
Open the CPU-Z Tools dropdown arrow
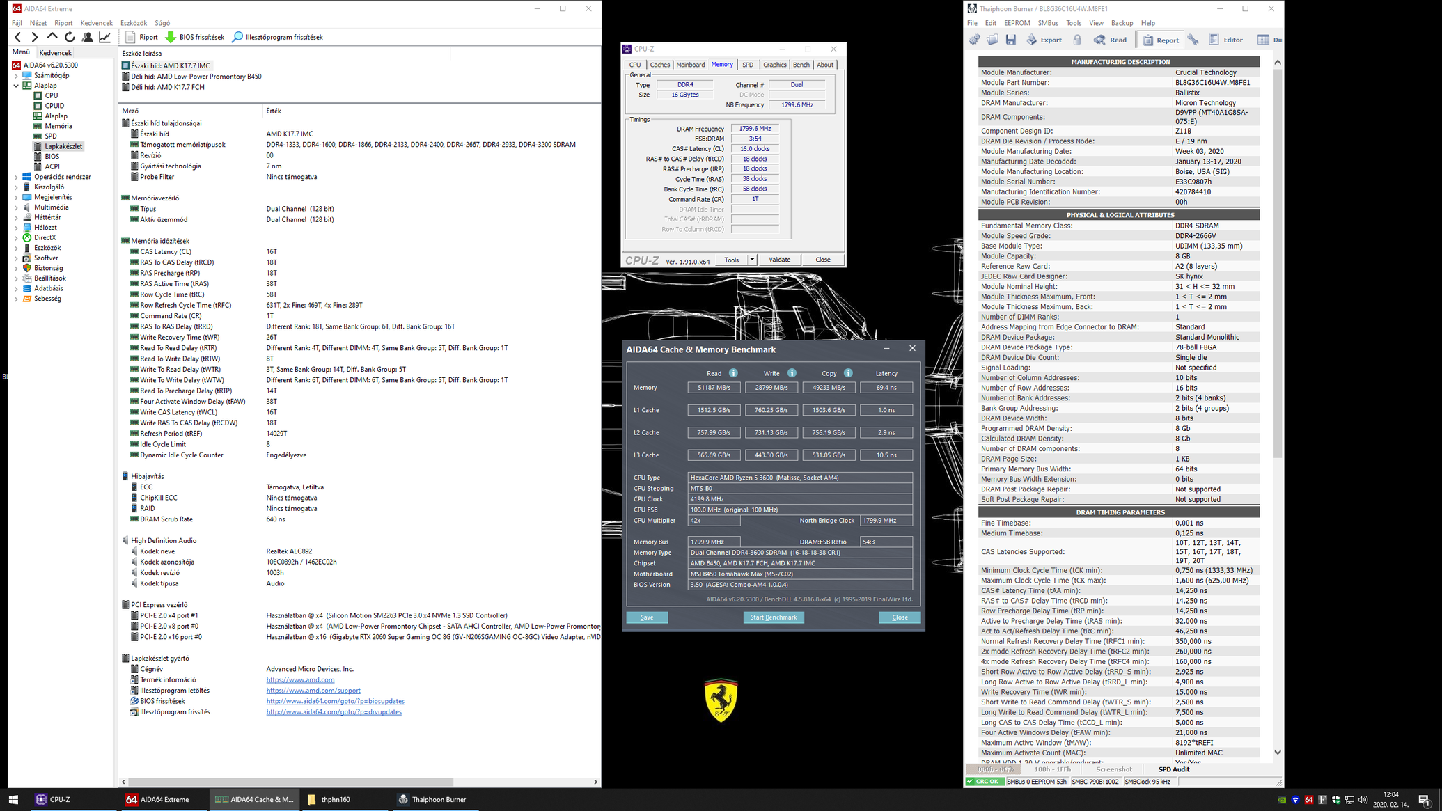pos(752,260)
